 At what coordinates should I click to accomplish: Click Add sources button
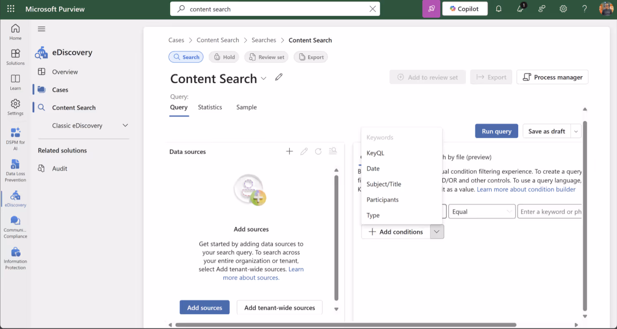(205, 307)
